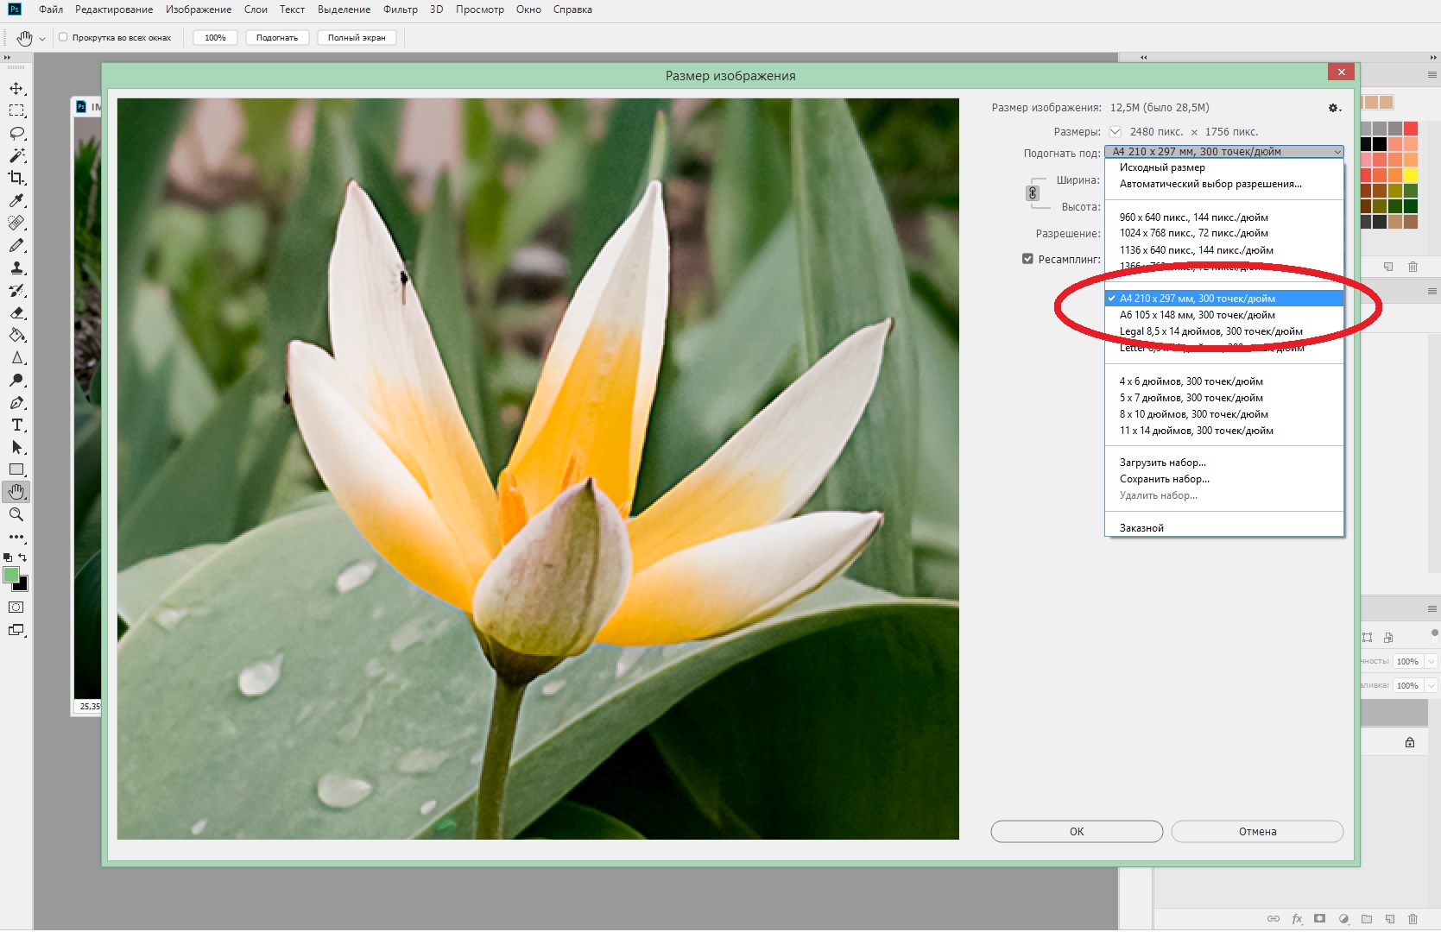Choose A6 105 x 148 мм preset
Screen dimensions: 1441x932
[x=1197, y=315]
